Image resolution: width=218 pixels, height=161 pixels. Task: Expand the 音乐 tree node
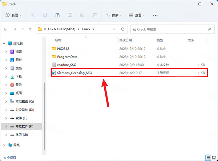point(6,85)
